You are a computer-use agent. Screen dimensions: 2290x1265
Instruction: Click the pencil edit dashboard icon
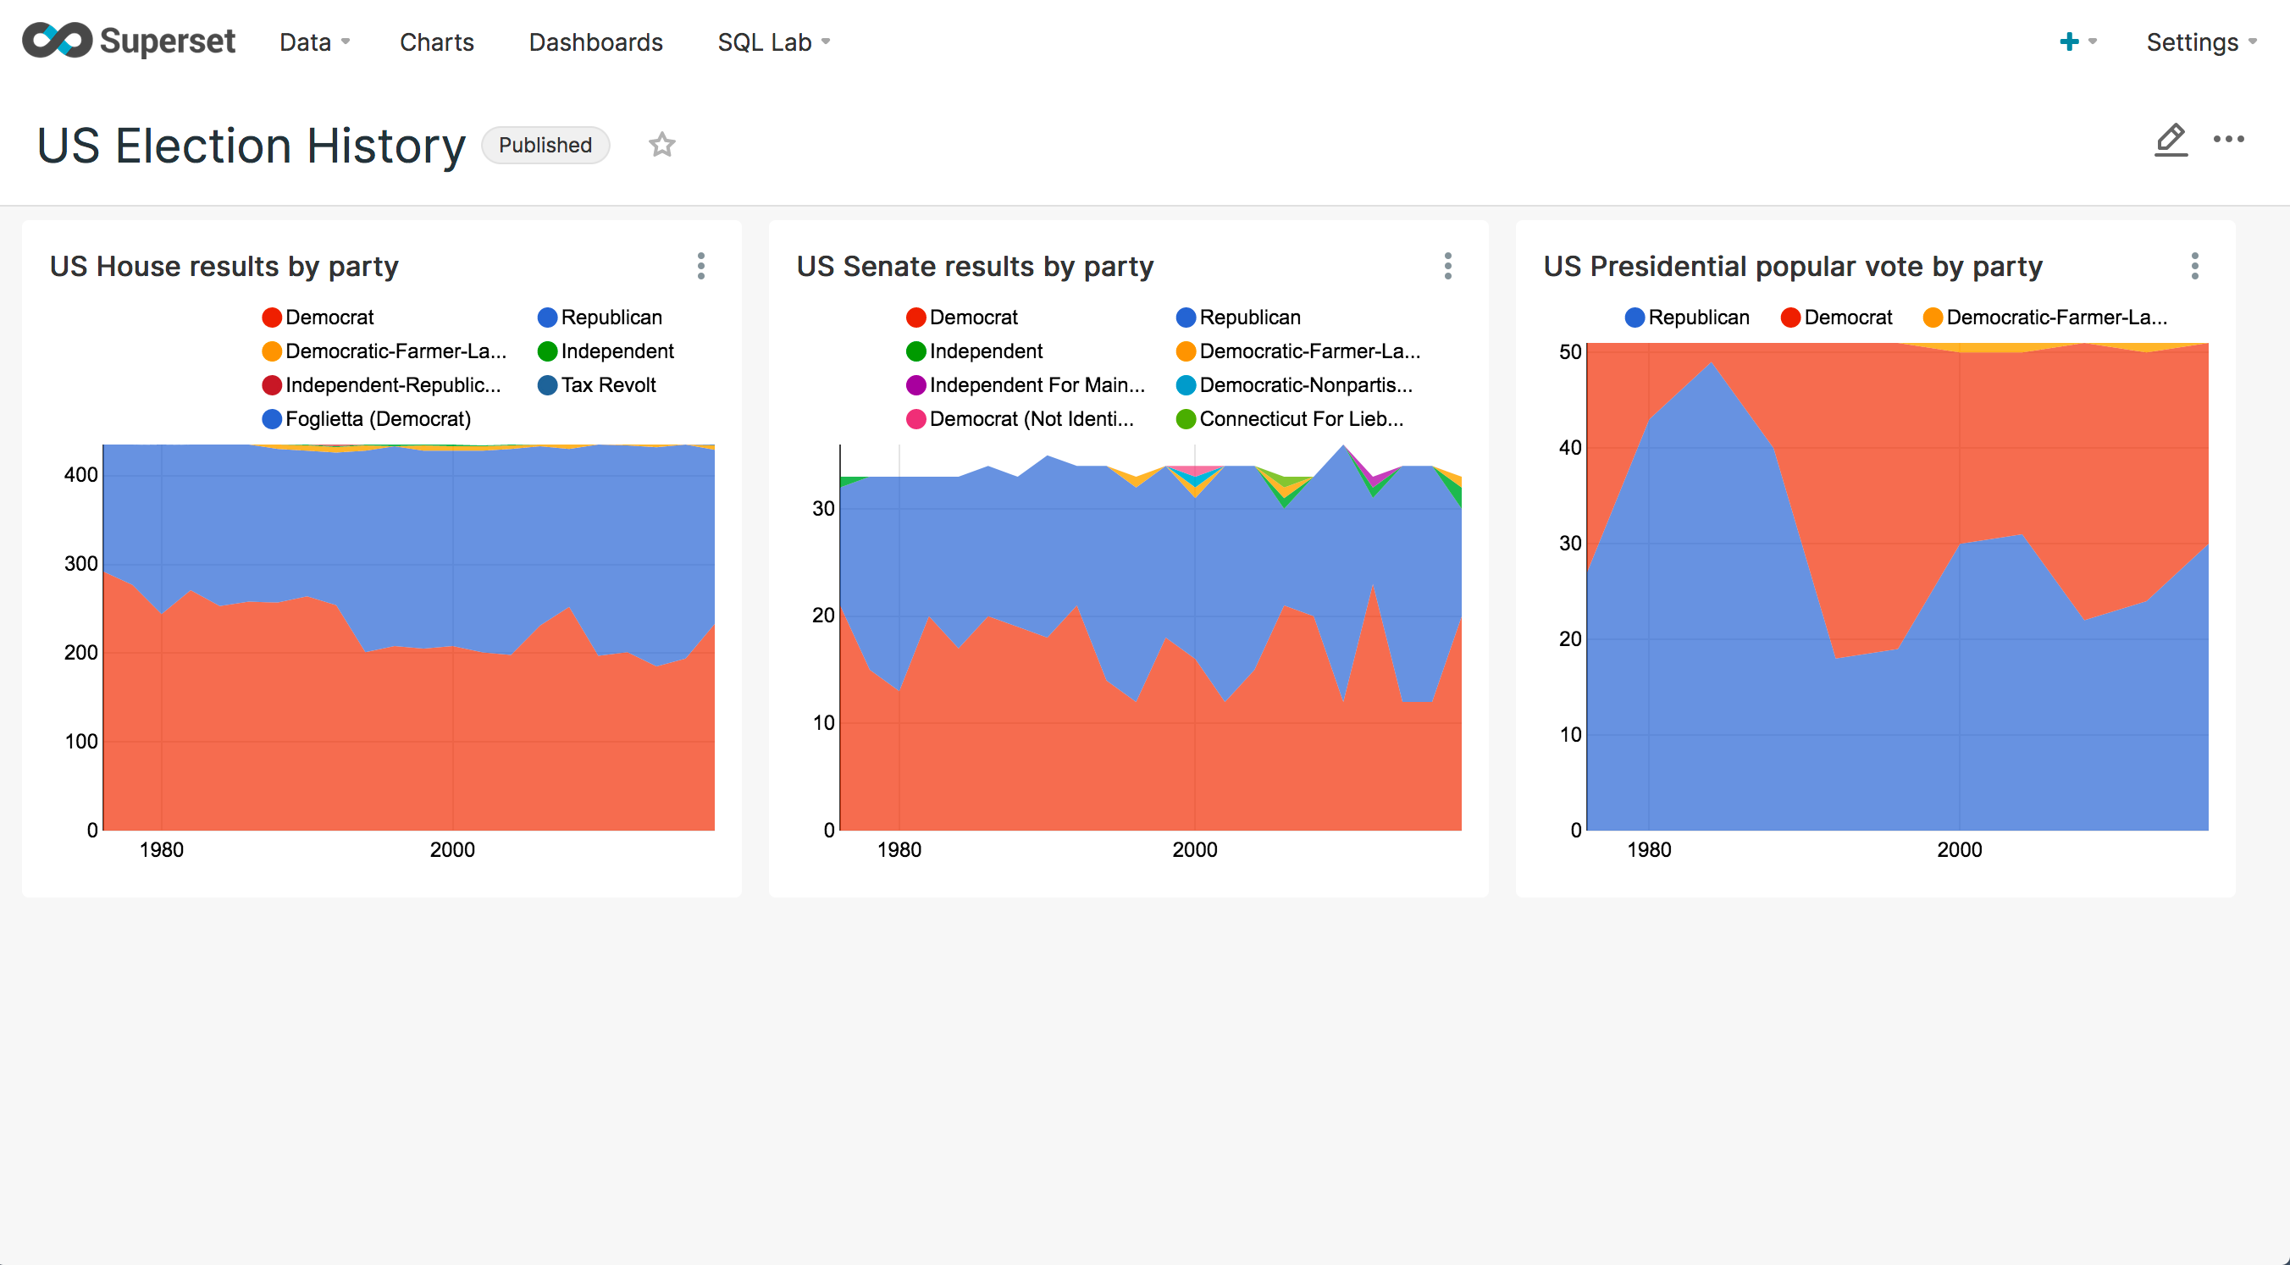2170,140
